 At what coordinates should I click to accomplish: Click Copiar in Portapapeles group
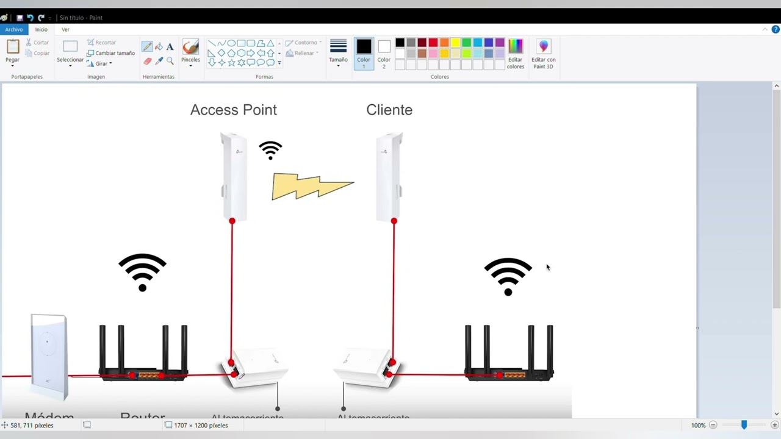37,53
